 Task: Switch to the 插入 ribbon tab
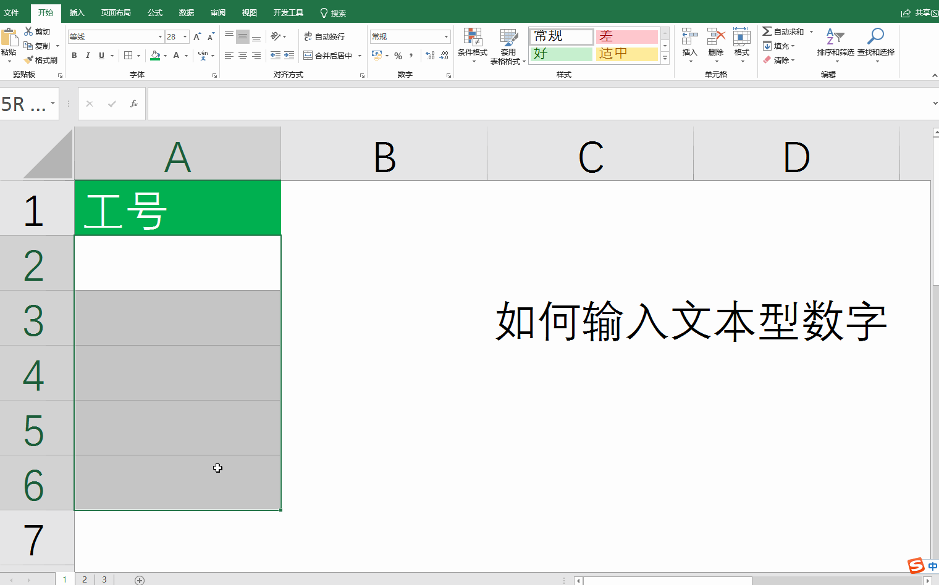tap(77, 12)
